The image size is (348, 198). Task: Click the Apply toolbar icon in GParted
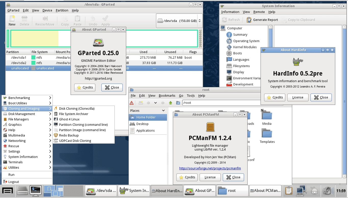pyautogui.click(x=106, y=21)
